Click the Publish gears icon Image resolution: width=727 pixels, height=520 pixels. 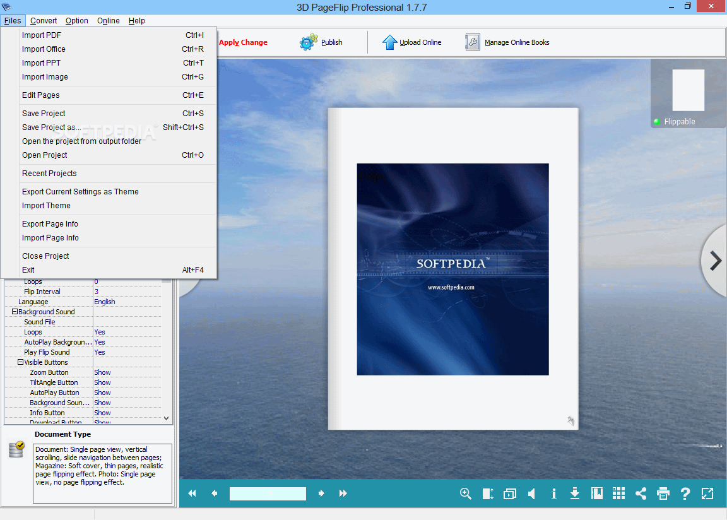(309, 42)
